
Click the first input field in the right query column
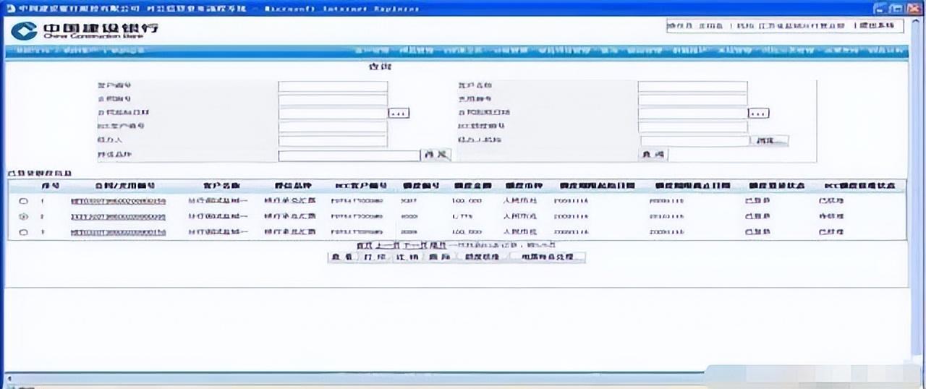point(692,86)
